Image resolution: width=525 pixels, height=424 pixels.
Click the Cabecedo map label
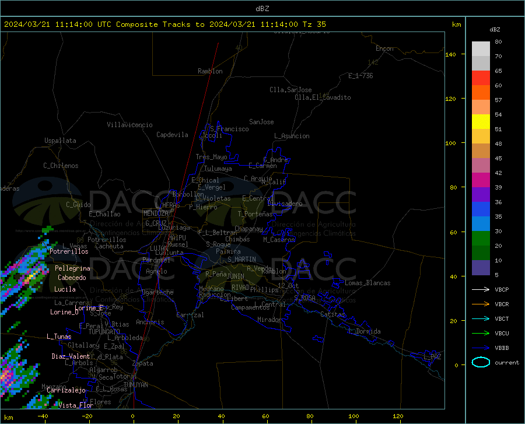pyautogui.click(x=72, y=278)
